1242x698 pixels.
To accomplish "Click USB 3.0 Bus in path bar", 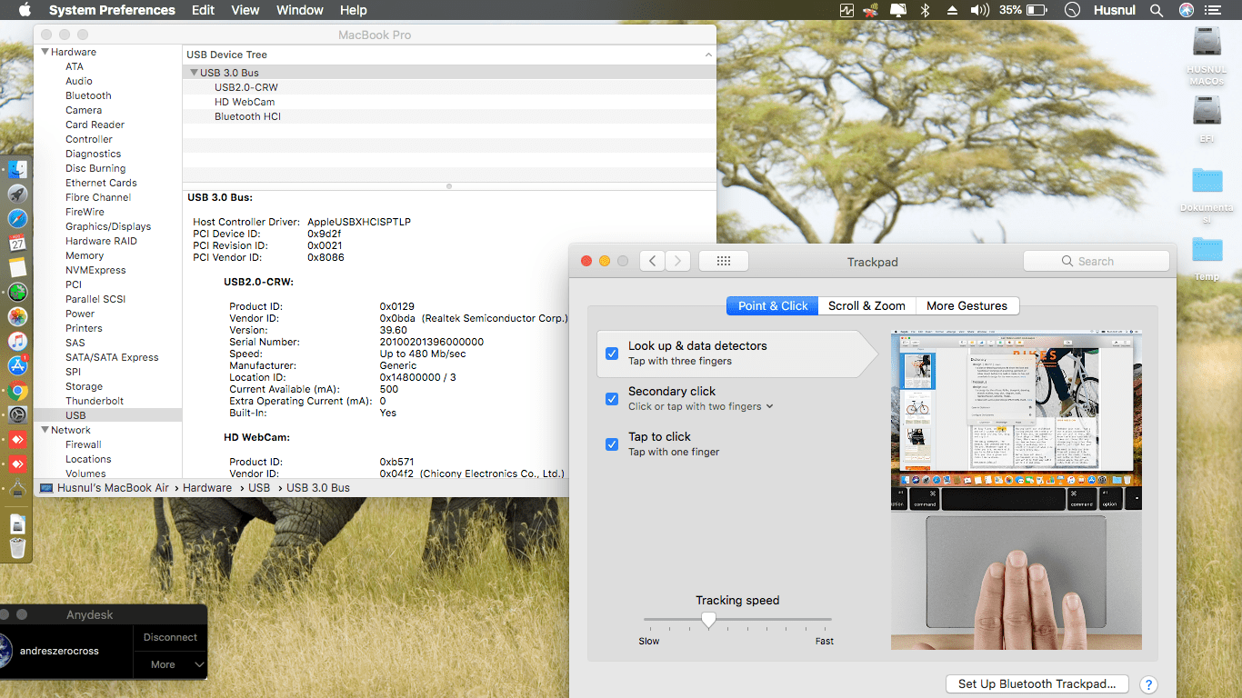I will click(318, 488).
